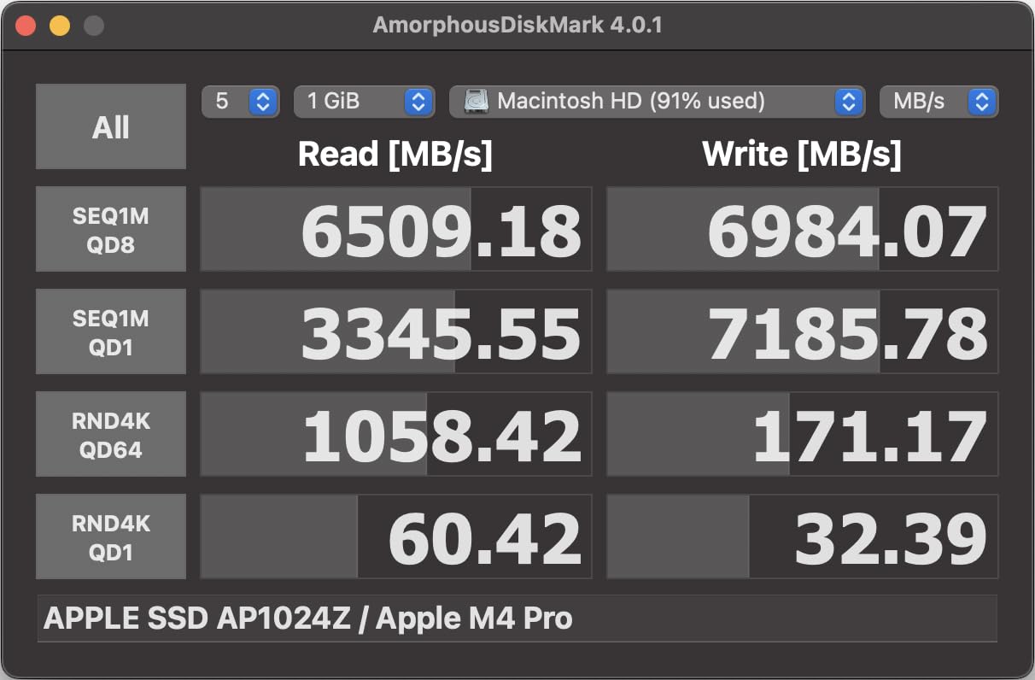Viewport: 1035px width, 680px height.
Task: Open the test count dropdown showing 5
Action: pos(241,102)
